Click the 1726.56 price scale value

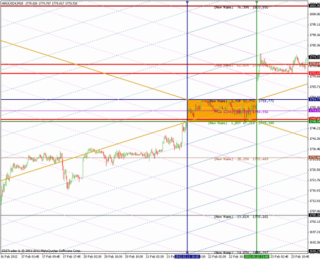point(315,170)
